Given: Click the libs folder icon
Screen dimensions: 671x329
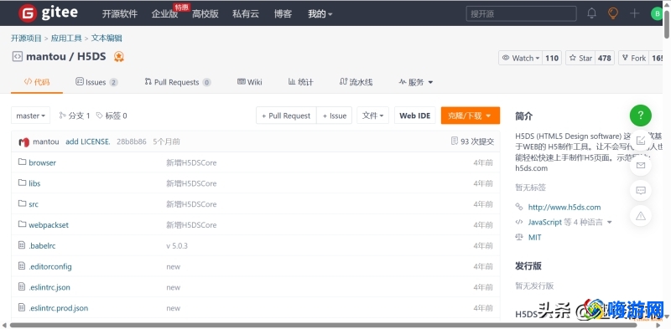Looking at the screenshot, I should click(x=23, y=182).
